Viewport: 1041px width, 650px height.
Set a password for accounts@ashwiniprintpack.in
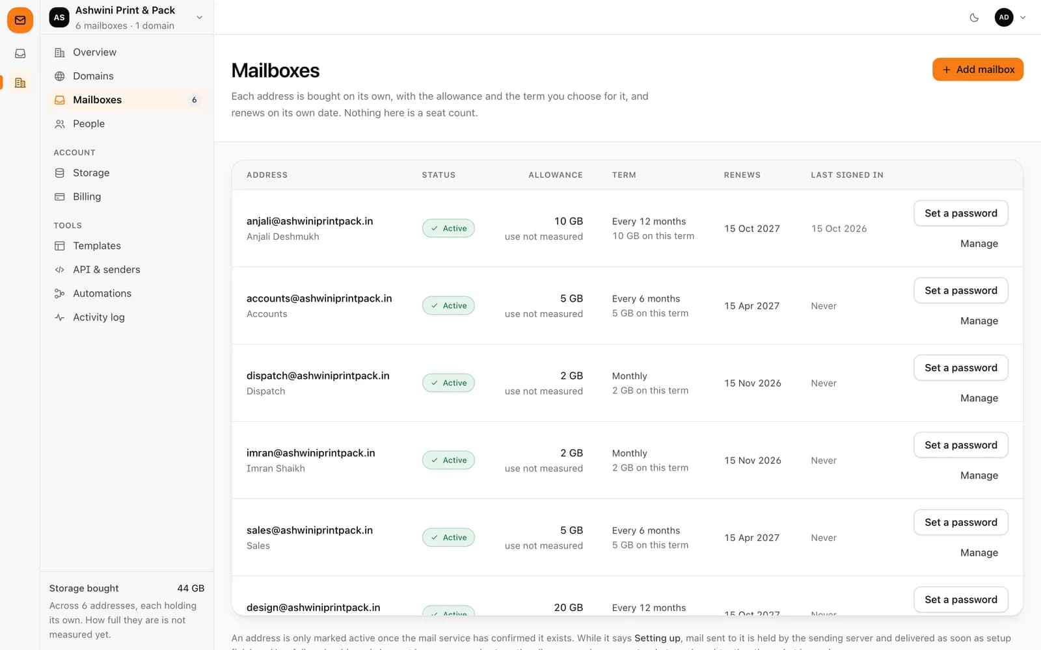click(x=961, y=291)
